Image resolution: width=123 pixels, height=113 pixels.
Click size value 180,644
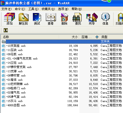[x=73, y=105]
